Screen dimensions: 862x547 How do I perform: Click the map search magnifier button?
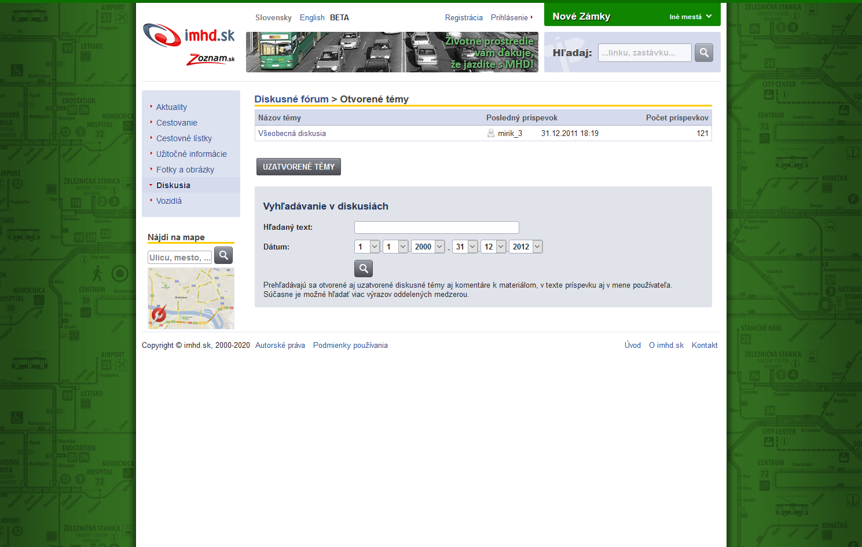click(x=223, y=255)
